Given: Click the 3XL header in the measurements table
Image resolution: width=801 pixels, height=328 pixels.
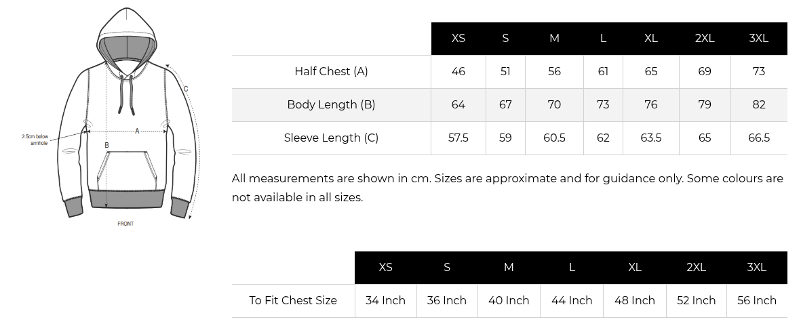Looking at the screenshot, I should [x=758, y=39].
